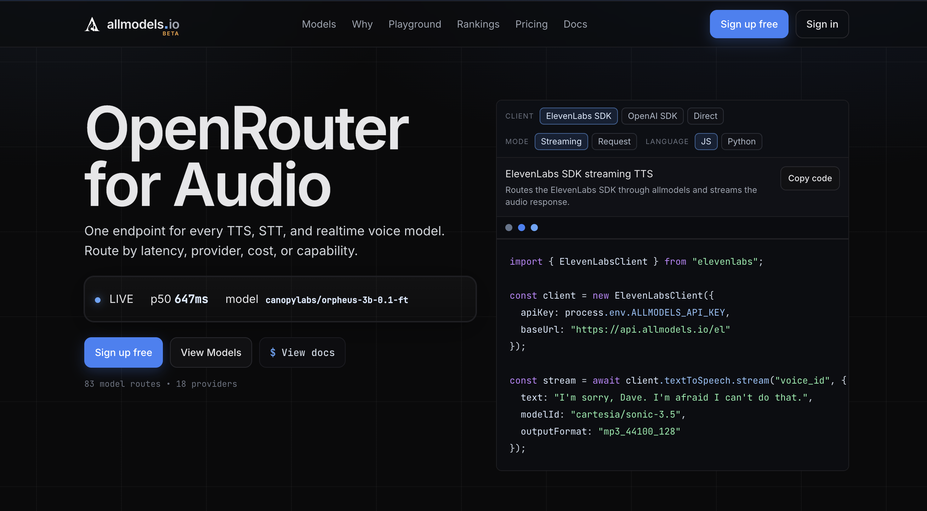Viewport: 927px width, 511px height.
Task: Click the gray window dot above code
Action: [508, 228]
